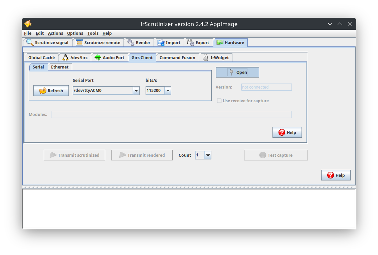Click the Version 'not connected' field
This screenshot has width=378, height=255.
266,87
